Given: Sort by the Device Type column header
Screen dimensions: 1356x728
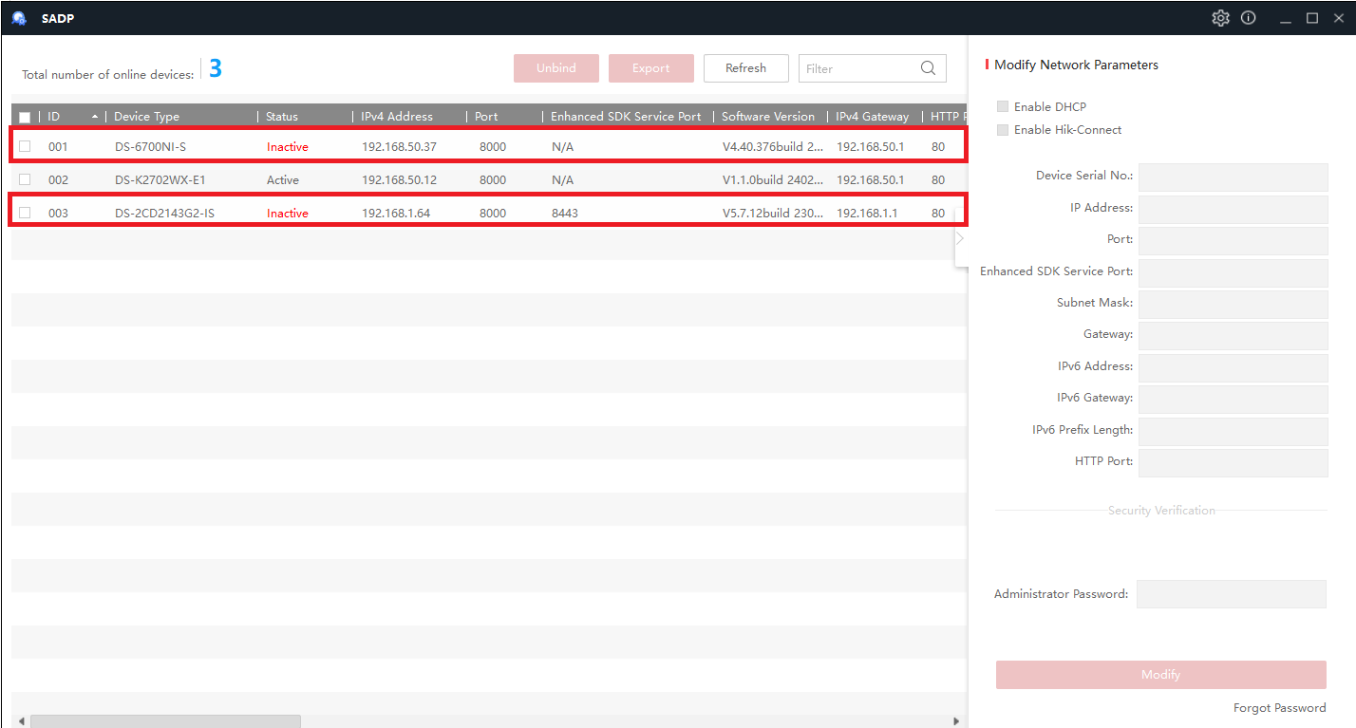Looking at the screenshot, I should pyautogui.click(x=146, y=117).
